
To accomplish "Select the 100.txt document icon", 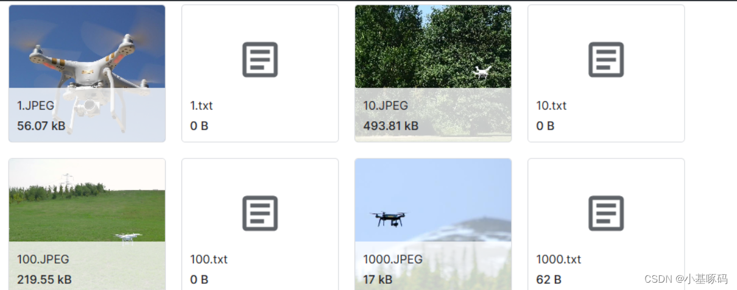I will click(x=260, y=213).
